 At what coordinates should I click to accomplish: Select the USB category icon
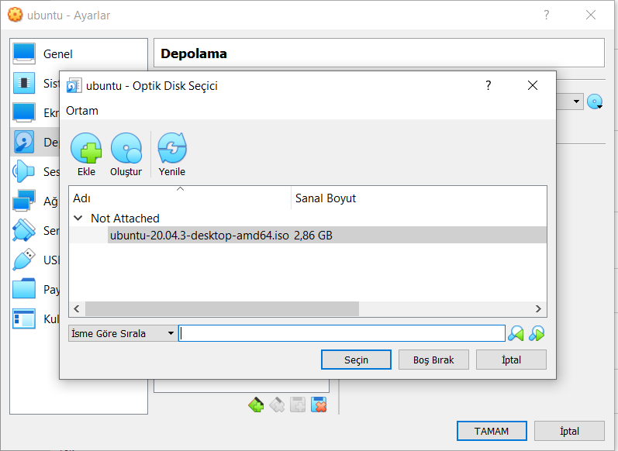(23, 260)
